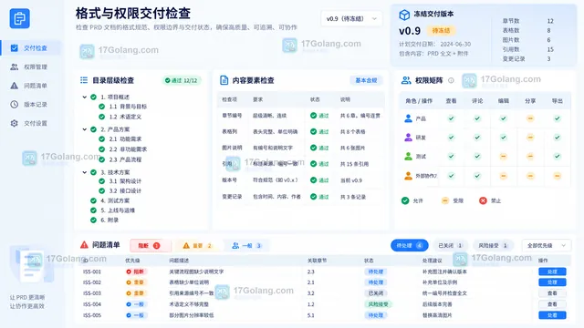Click the red 禁止 legend swatch
Image resolution: width=584 pixels, height=328 pixels.
483,200
